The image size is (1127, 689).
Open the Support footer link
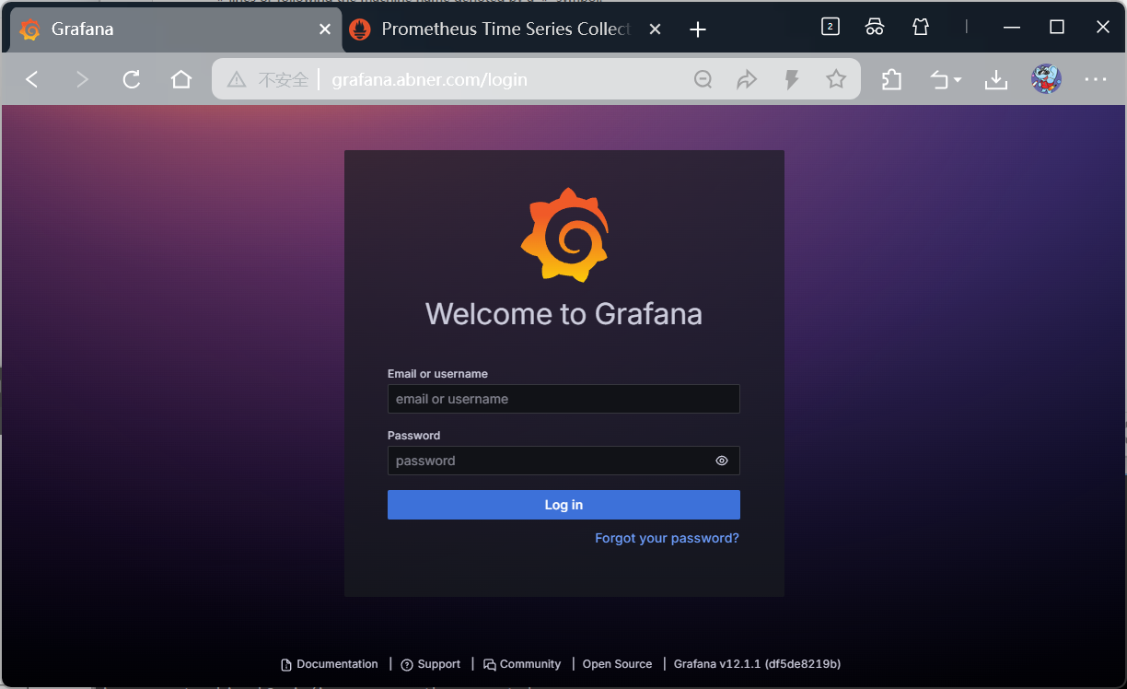[431, 664]
